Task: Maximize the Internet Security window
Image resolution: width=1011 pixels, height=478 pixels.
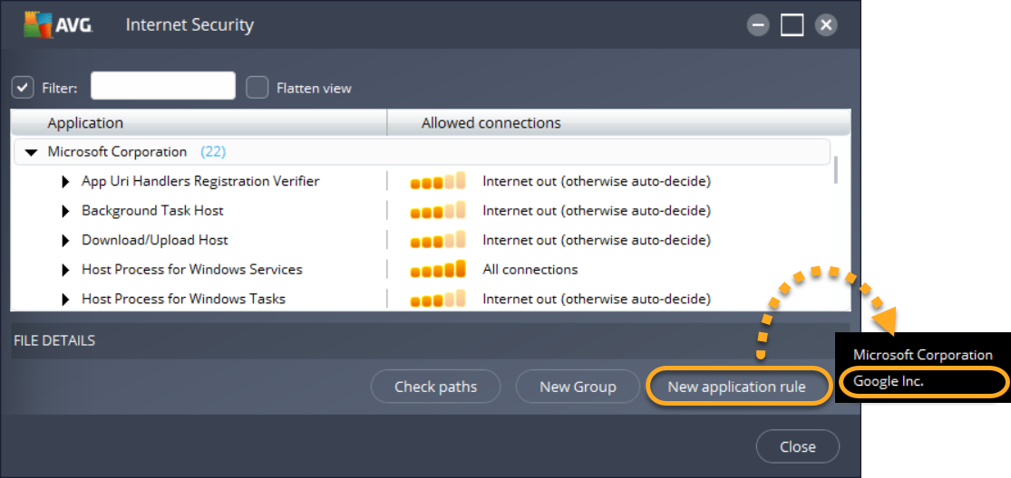Action: (x=792, y=24)
